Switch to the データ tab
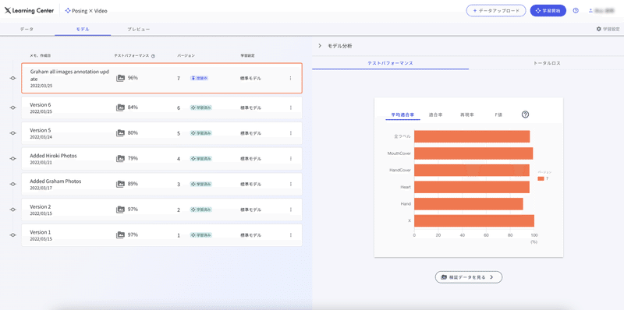This screenshot has height=310, width=624. click(x=27, y=30)
